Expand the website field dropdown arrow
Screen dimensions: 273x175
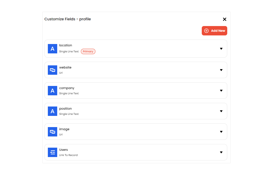[x=221, y=70]
